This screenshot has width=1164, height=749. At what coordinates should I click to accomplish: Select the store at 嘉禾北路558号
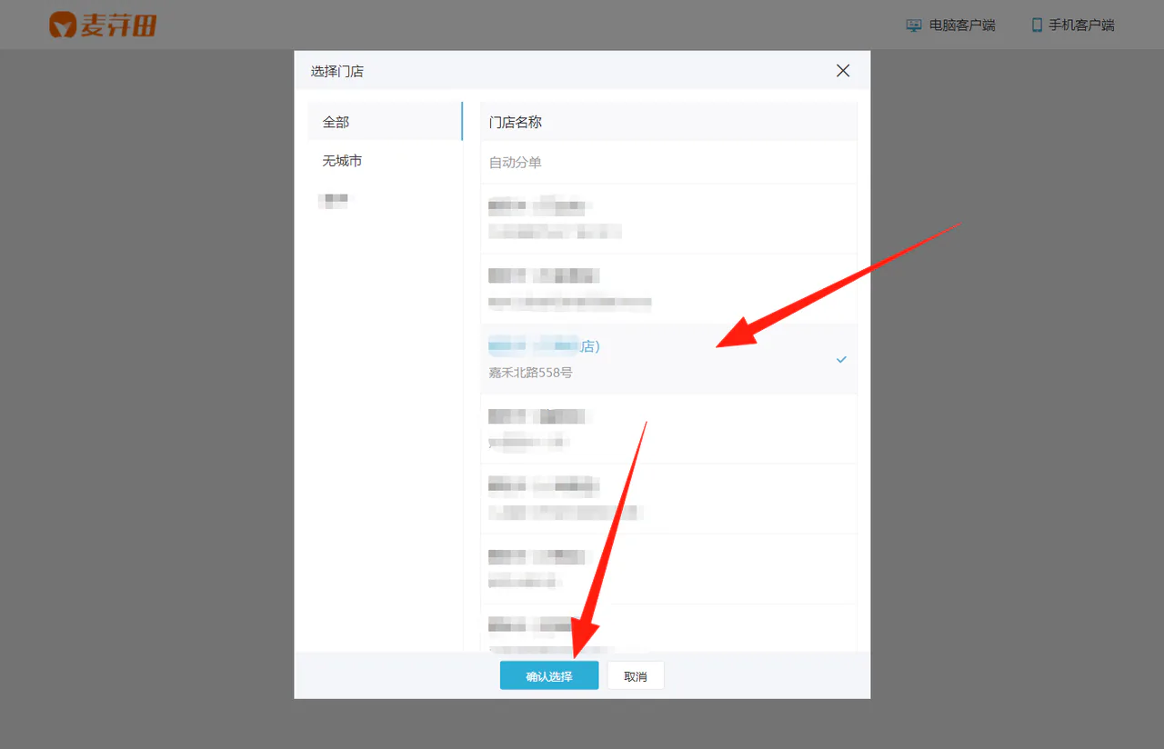(668, 359)
